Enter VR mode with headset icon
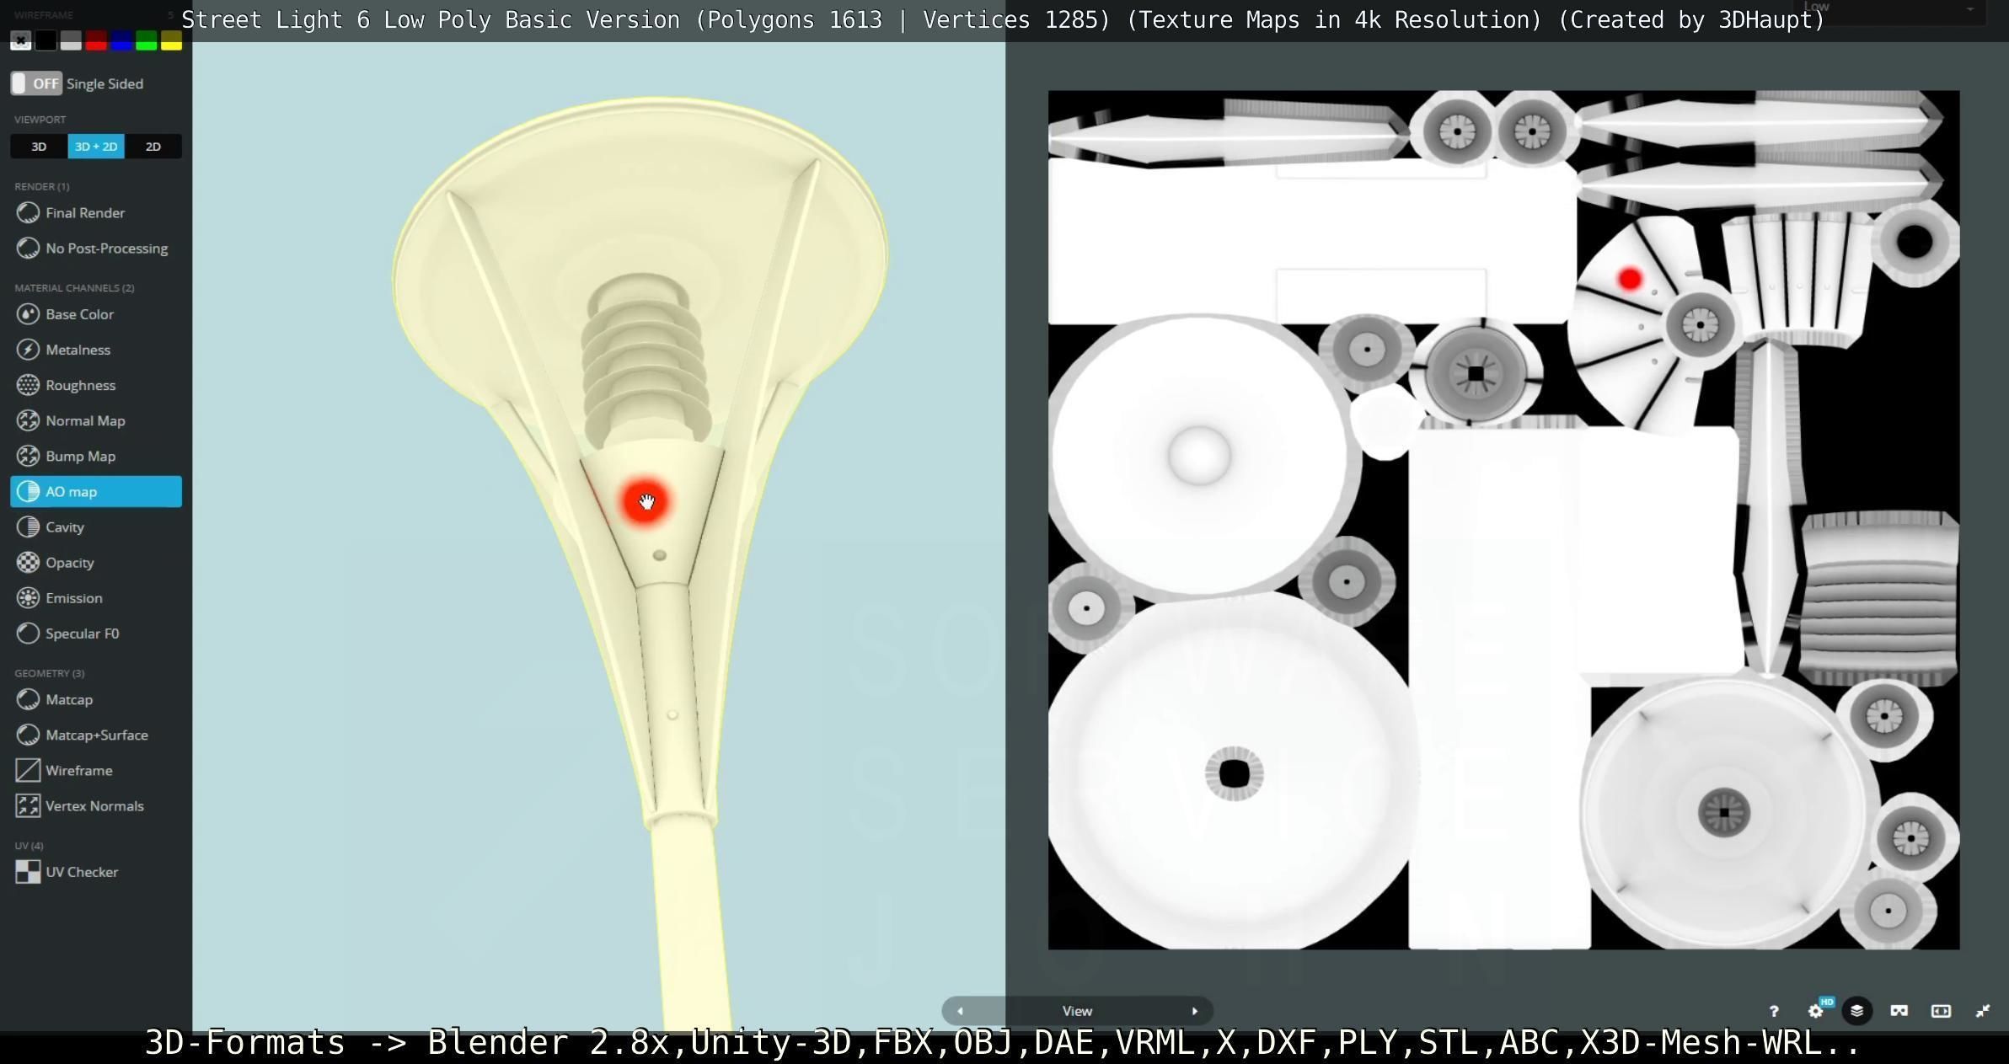Screen dimensions: 2009x1064 point(1899,1011)
